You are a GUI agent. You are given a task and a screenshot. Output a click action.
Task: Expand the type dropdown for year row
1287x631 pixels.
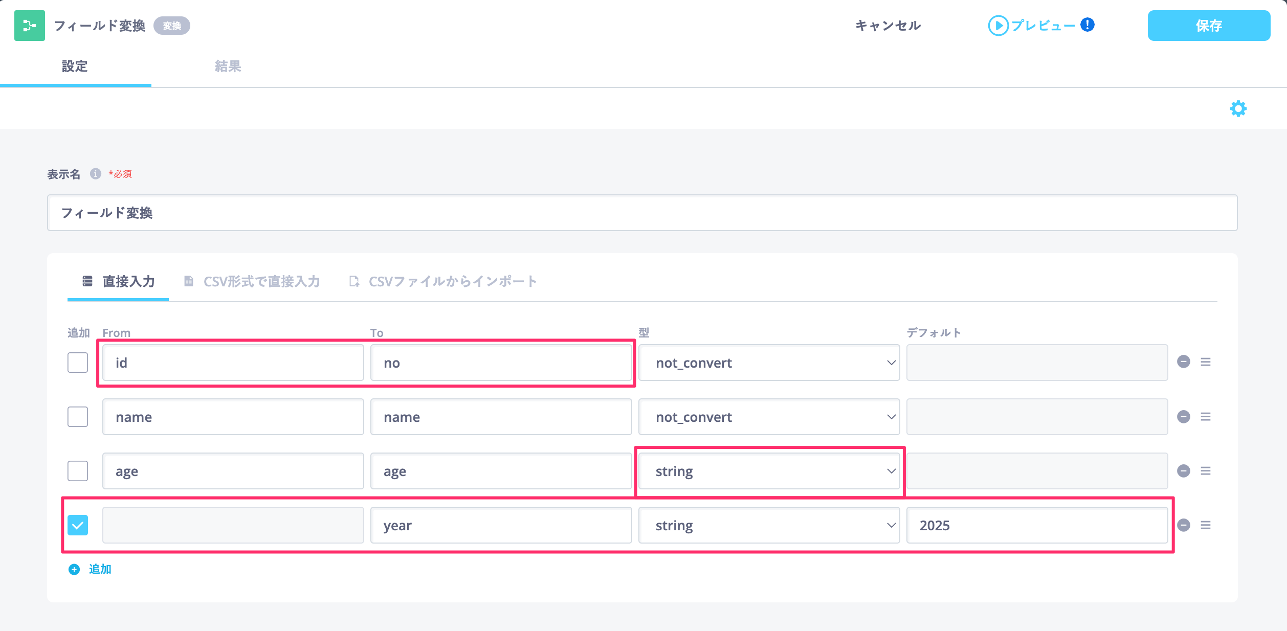point(769,525)
